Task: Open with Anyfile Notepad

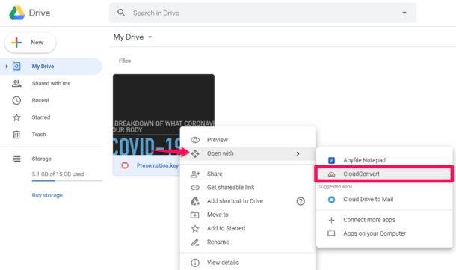Action: [384, 160]
